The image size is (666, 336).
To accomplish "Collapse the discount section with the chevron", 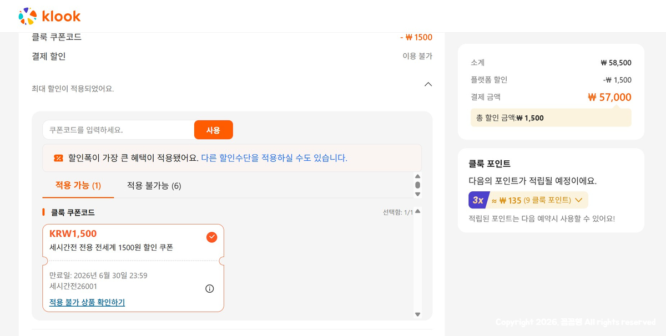I will coord(428,84).
